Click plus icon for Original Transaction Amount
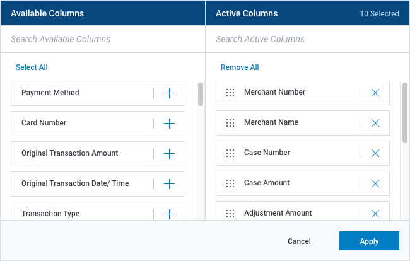Viewport: 410px width, 261px height. point(169,154)
